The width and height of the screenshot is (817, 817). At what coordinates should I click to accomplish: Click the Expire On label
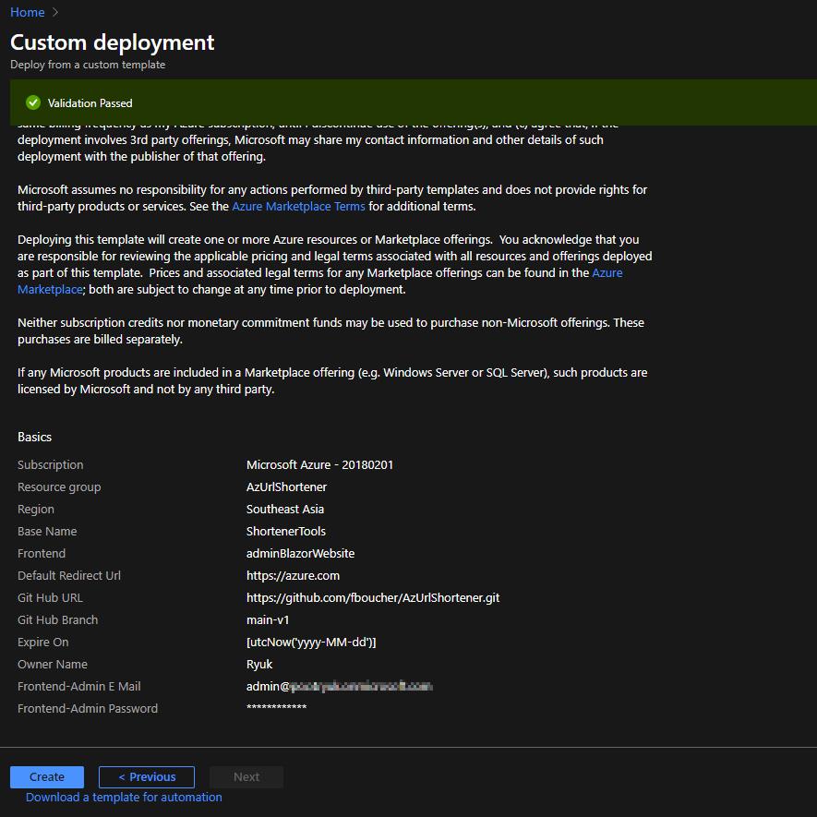click(43, 642)
